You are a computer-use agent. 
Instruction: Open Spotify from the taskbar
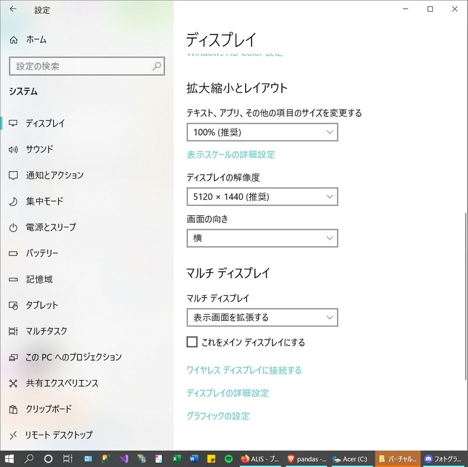click(228, 459)
